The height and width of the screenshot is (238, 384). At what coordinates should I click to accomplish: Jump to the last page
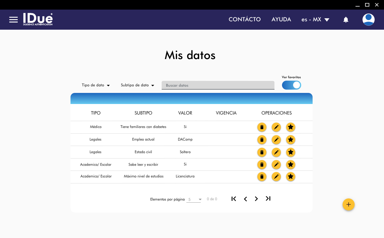(268, 198)
